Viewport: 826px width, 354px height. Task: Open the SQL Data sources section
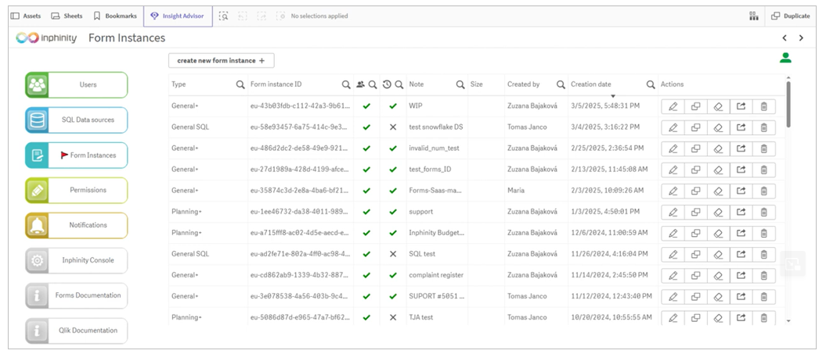click(77, 120)
